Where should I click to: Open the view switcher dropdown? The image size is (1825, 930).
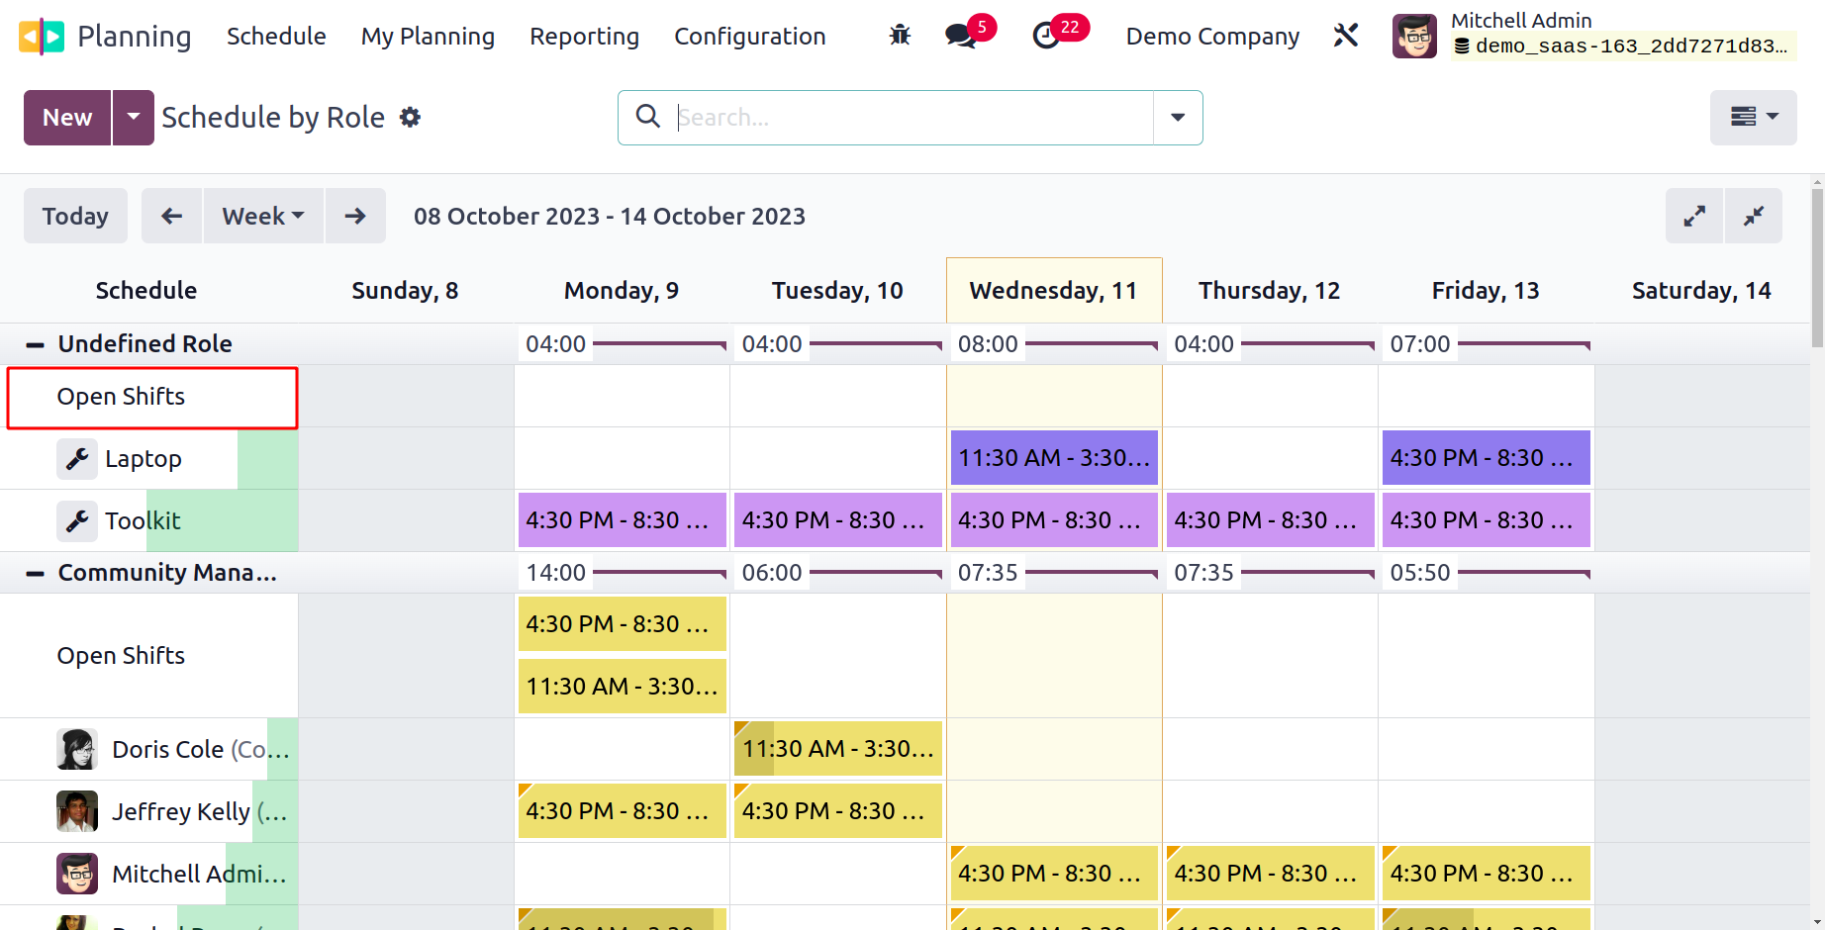1753,118
